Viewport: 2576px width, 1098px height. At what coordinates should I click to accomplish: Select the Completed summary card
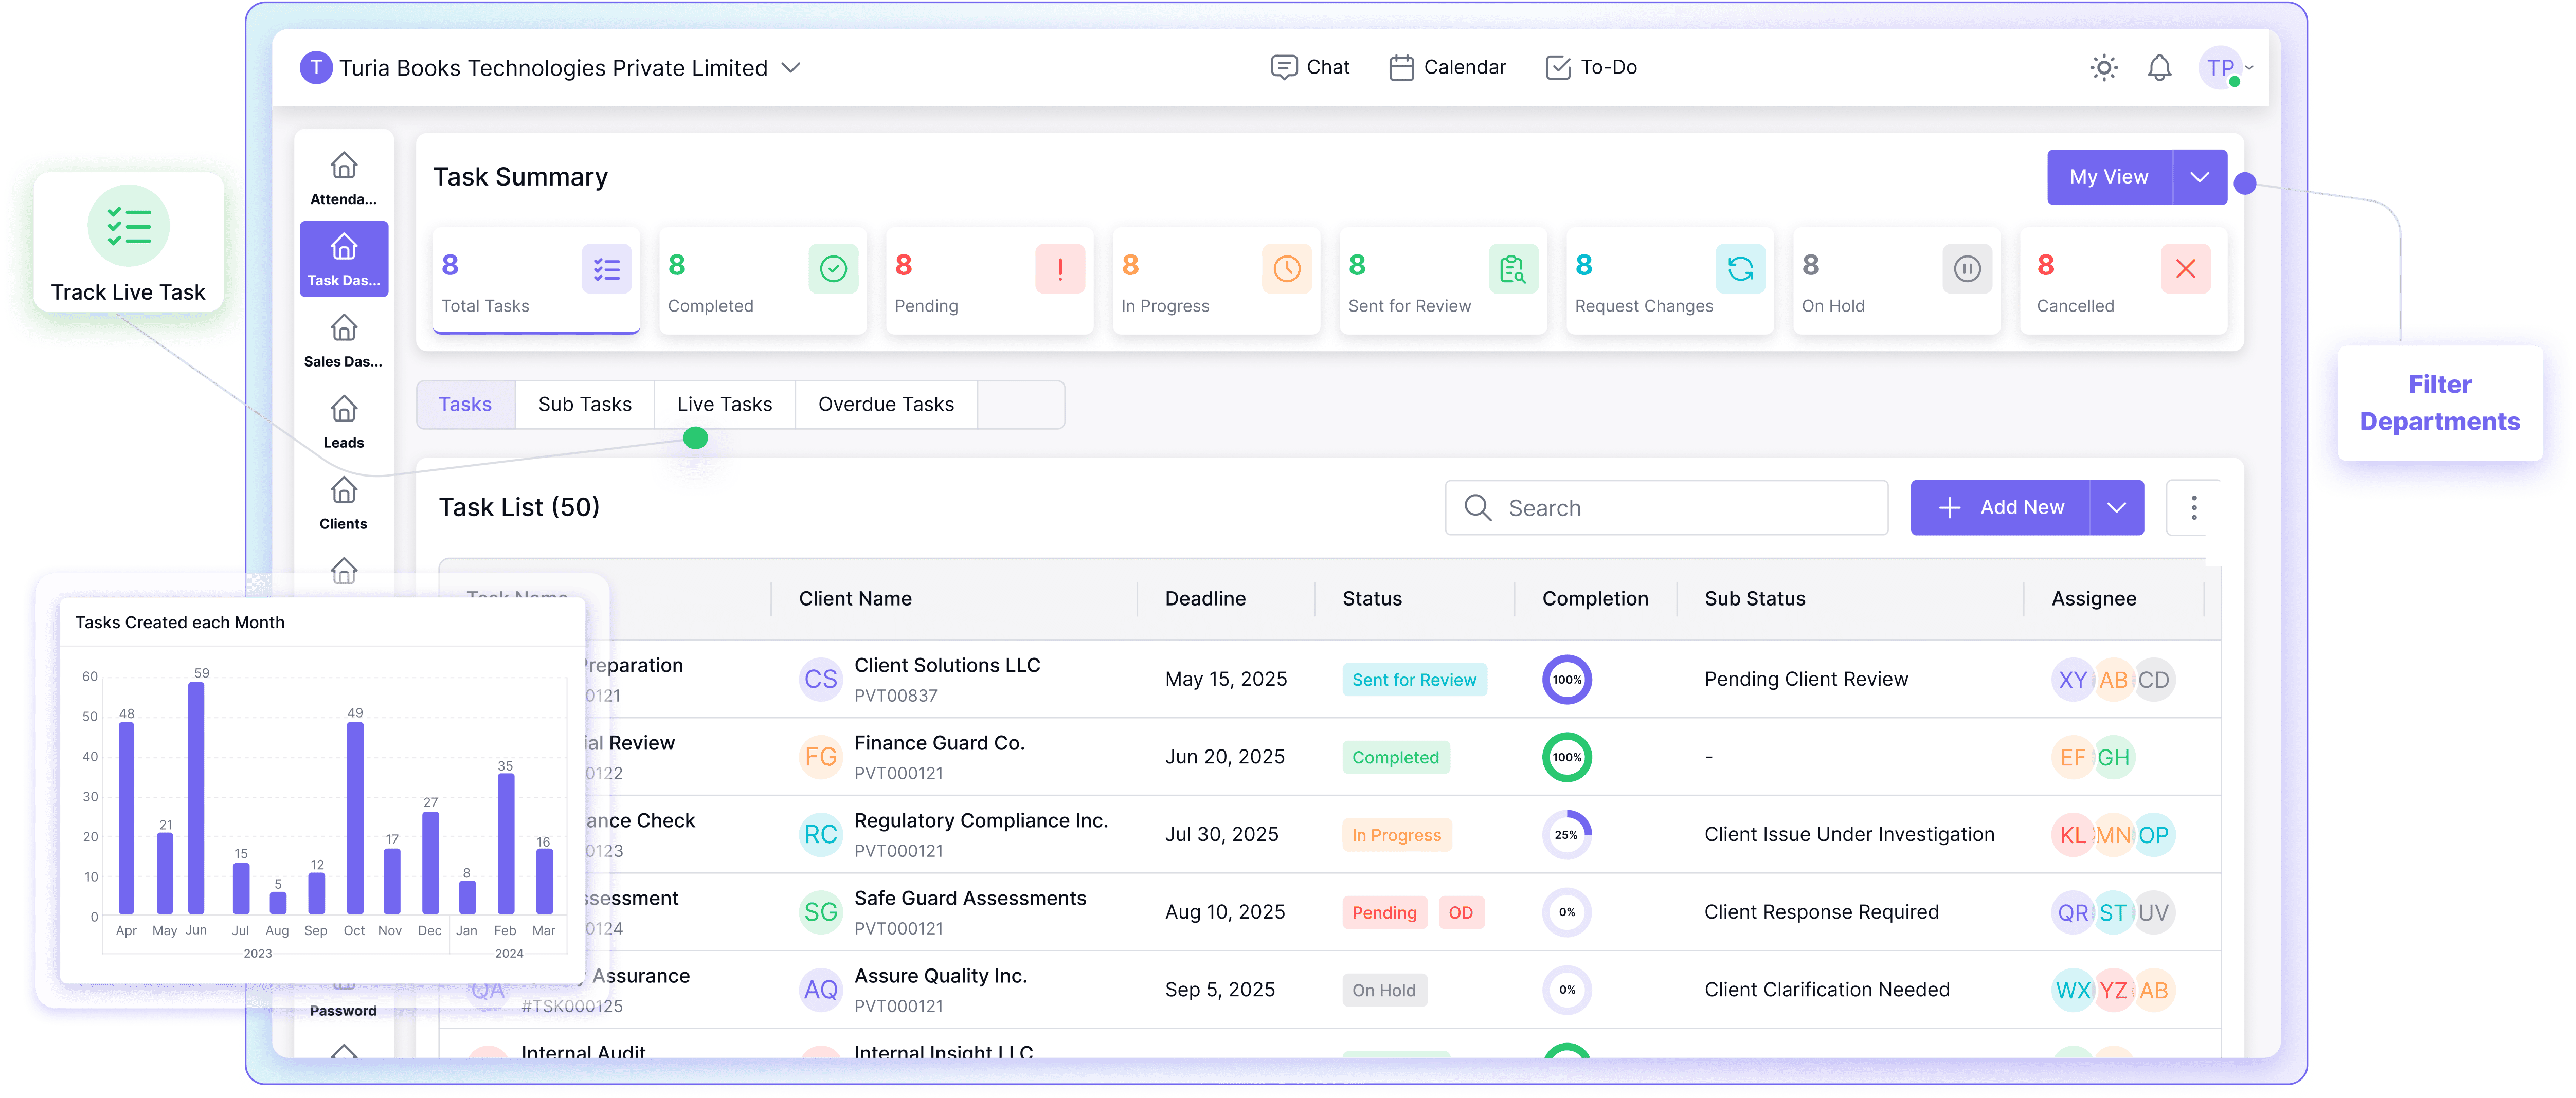coord(762,281)
